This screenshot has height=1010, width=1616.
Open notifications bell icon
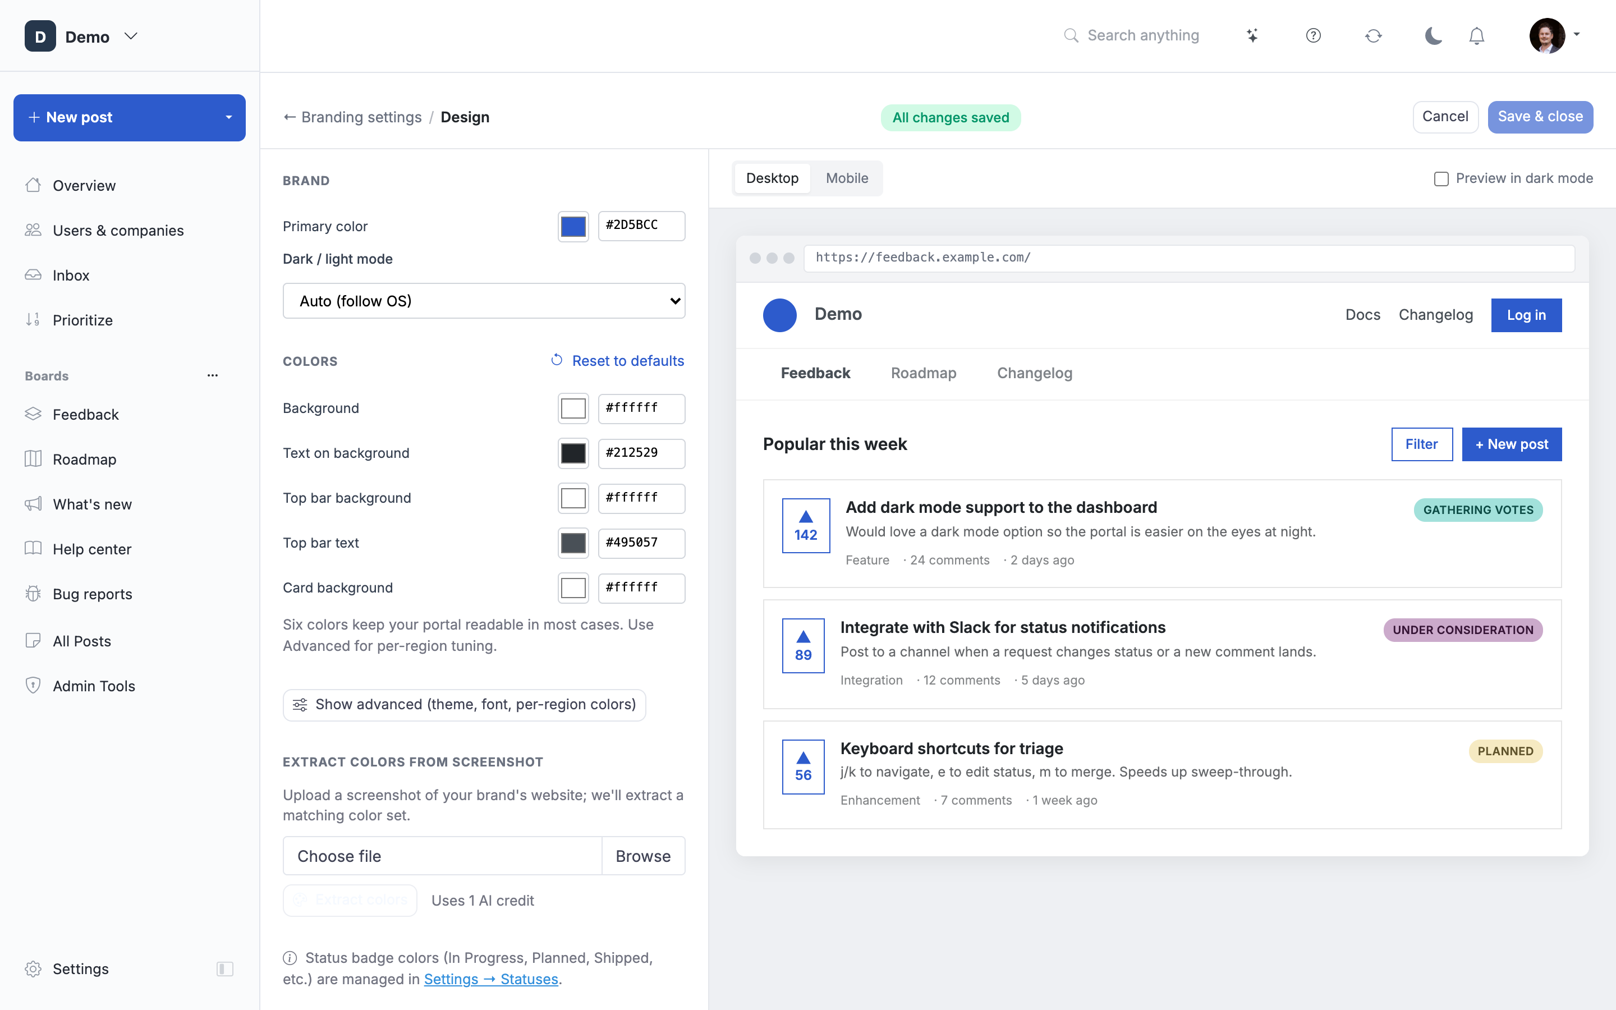[x=1476, y=35]
